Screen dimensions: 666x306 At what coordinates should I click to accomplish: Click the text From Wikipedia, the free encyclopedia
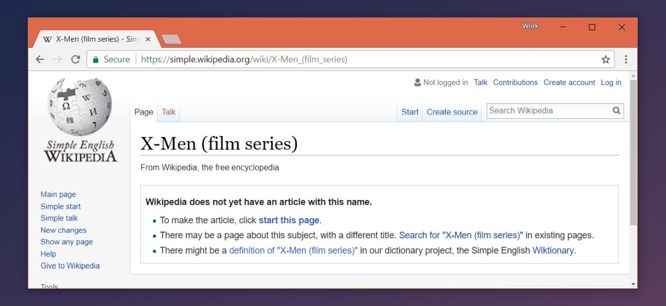[210, 167]
